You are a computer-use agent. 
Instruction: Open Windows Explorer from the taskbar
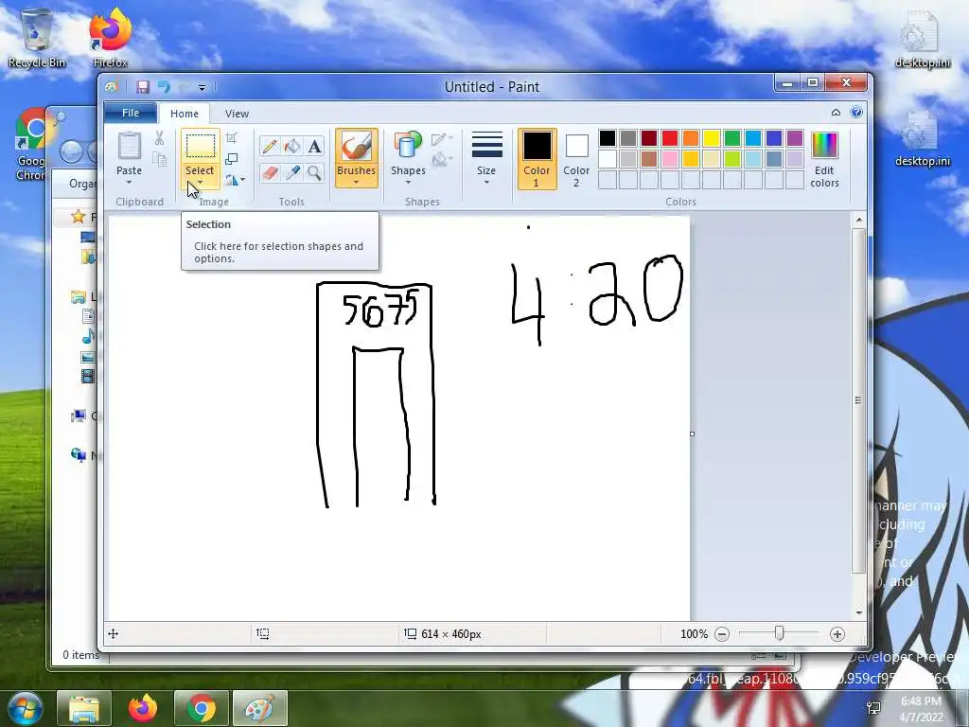[x=84, y=708]
